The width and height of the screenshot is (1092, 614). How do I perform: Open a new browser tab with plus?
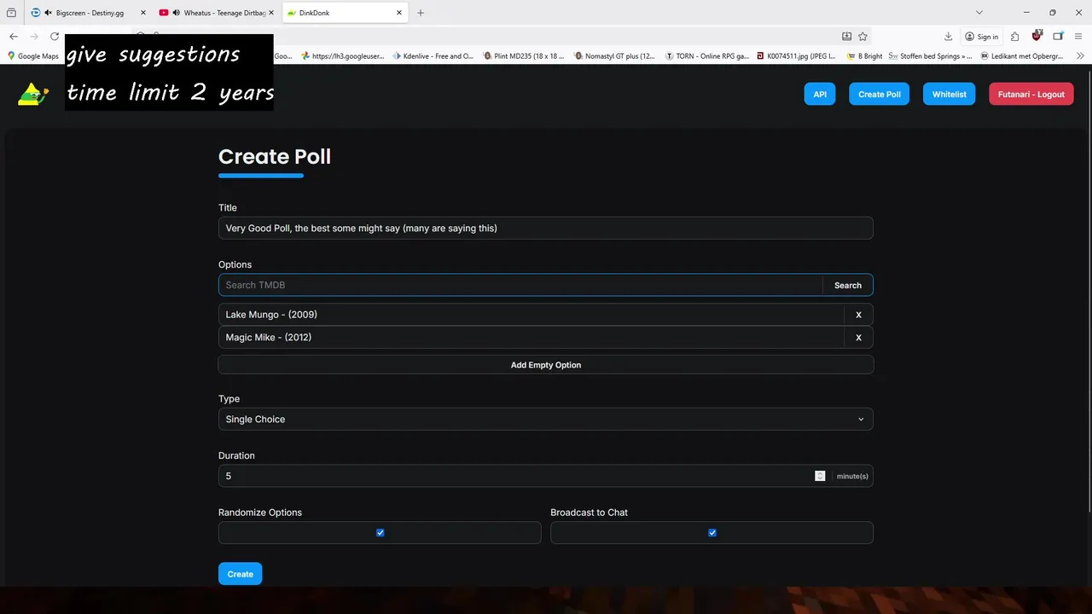tap(421, 13)
